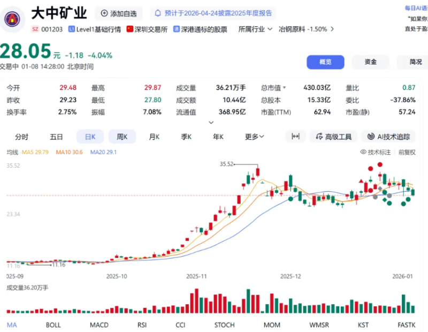
Task: Switch to the 简况 tab
Action: pyautogui.click(x=416, y=62)
